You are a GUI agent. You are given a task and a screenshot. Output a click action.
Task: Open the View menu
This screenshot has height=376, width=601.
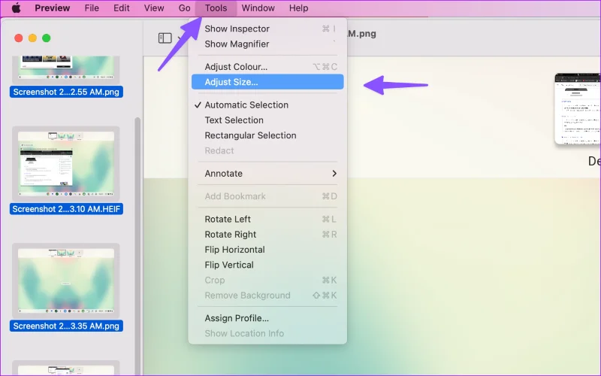point(154,8)
